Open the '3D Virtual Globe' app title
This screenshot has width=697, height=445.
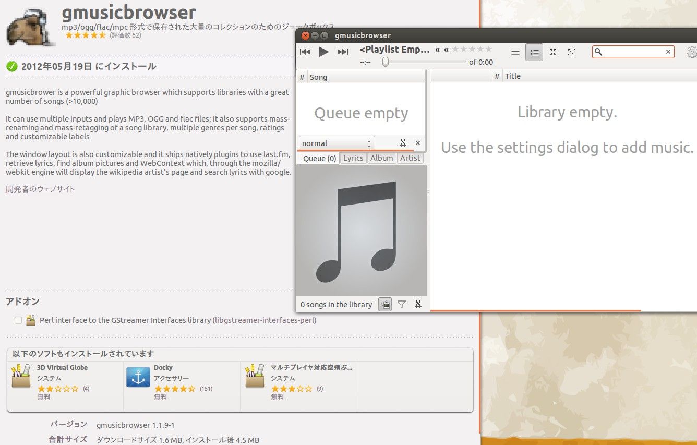[63, 367]
